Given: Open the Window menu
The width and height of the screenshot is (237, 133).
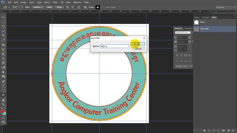Looking at the screenshot, I should [77, 2].
